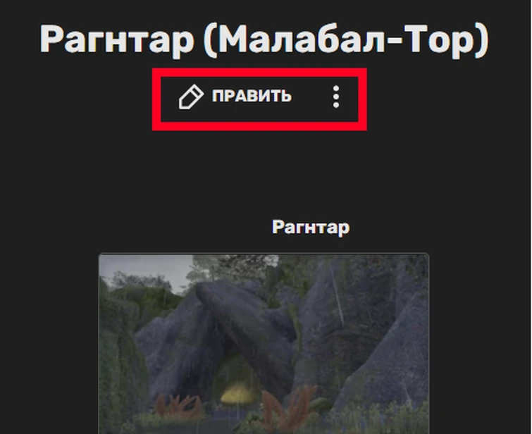This screenshot has width=532, height=434.
Task: Click the letter П of ПРАВИТЬ label
Action: point(218,96)
